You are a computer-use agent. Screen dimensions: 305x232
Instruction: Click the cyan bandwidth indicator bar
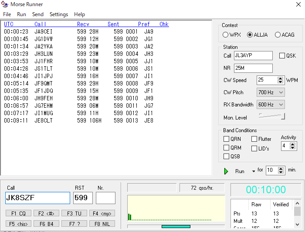176,226
